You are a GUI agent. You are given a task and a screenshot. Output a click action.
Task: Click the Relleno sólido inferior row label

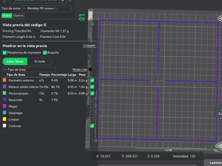(24, 87)
